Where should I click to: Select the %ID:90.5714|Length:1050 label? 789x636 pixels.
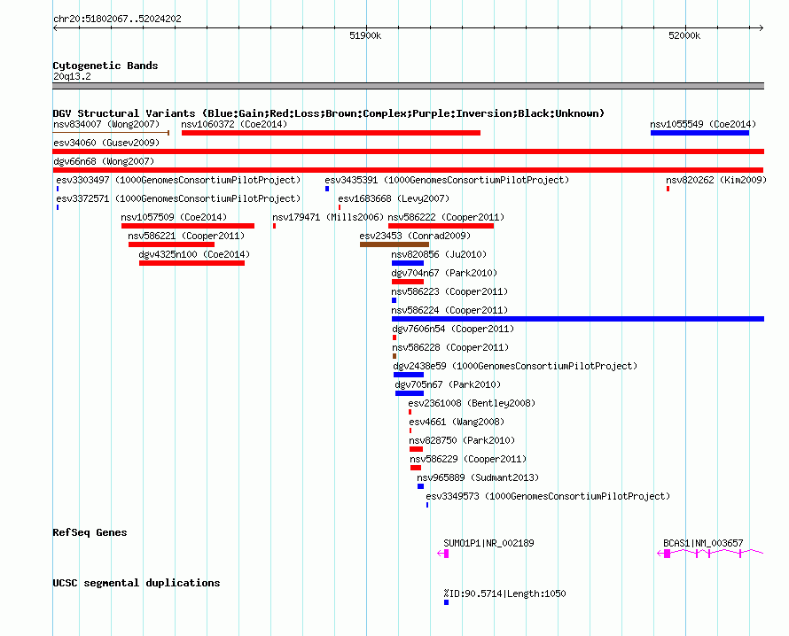pyautogui.click(x=504, y=593)
